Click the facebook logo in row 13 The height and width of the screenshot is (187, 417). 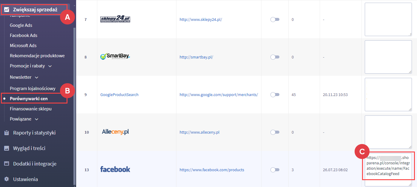click(x=115, y=169)
